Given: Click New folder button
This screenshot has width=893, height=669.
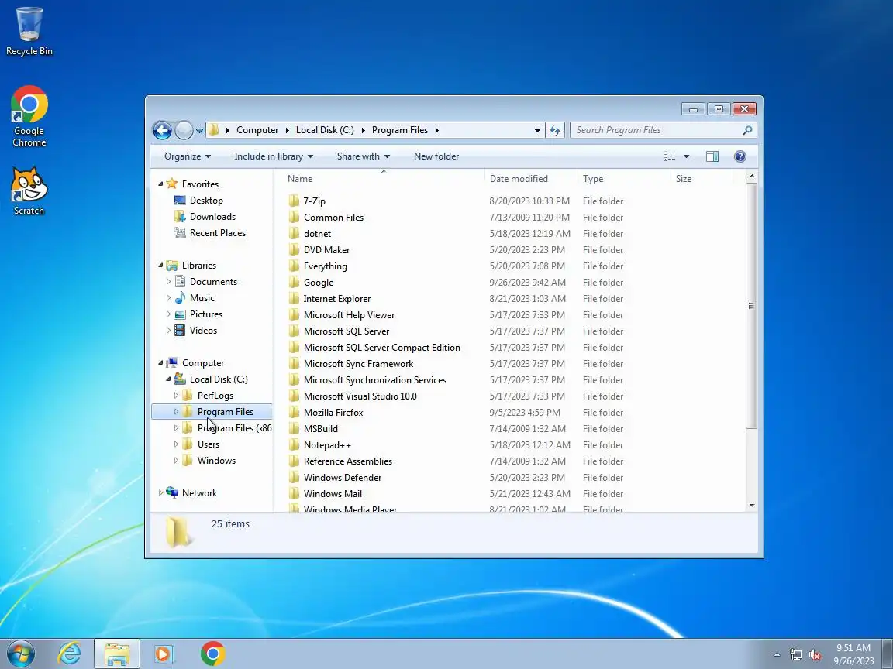Looking at the screenshot, I should click(436, 156).
